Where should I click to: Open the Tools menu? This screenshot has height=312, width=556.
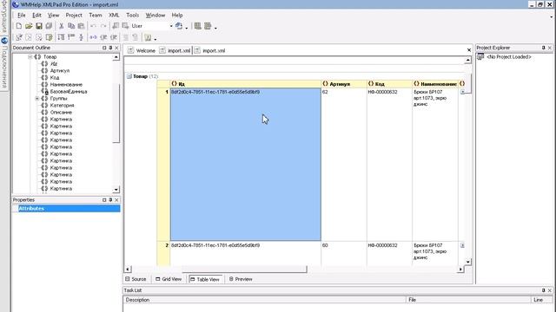point(132,16)
